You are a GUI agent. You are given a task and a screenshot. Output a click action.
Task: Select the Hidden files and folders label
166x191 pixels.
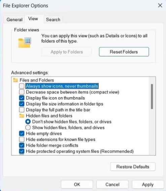(x=49, y=116)
